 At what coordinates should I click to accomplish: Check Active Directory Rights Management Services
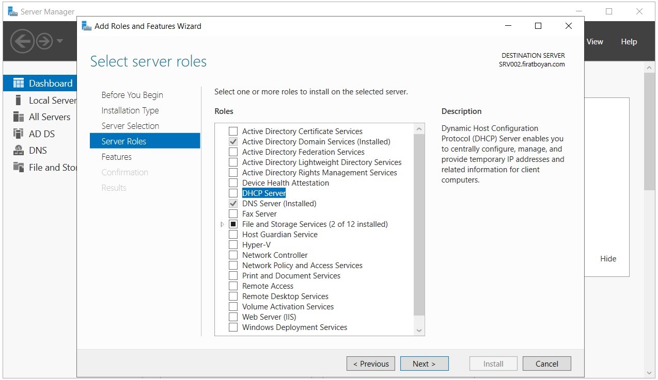[233, 173]
